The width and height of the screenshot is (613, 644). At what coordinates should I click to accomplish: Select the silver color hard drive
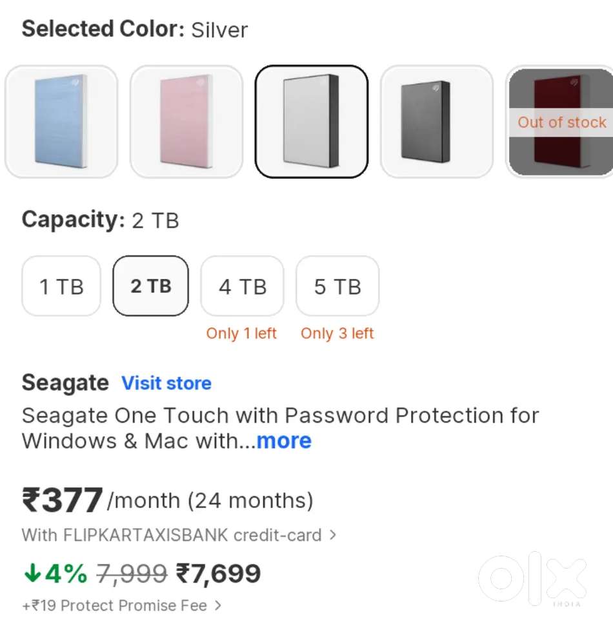(312, 121)
